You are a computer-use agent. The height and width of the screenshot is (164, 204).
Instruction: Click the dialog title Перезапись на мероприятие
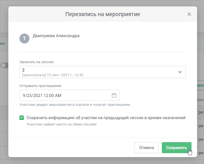(x=103, y=14)
